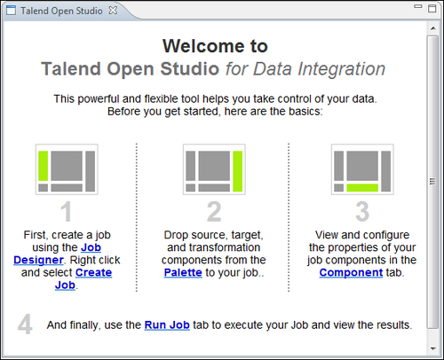Close the Talend Open Studio tab
Screen dimensions: 444x360
point(113,11)
